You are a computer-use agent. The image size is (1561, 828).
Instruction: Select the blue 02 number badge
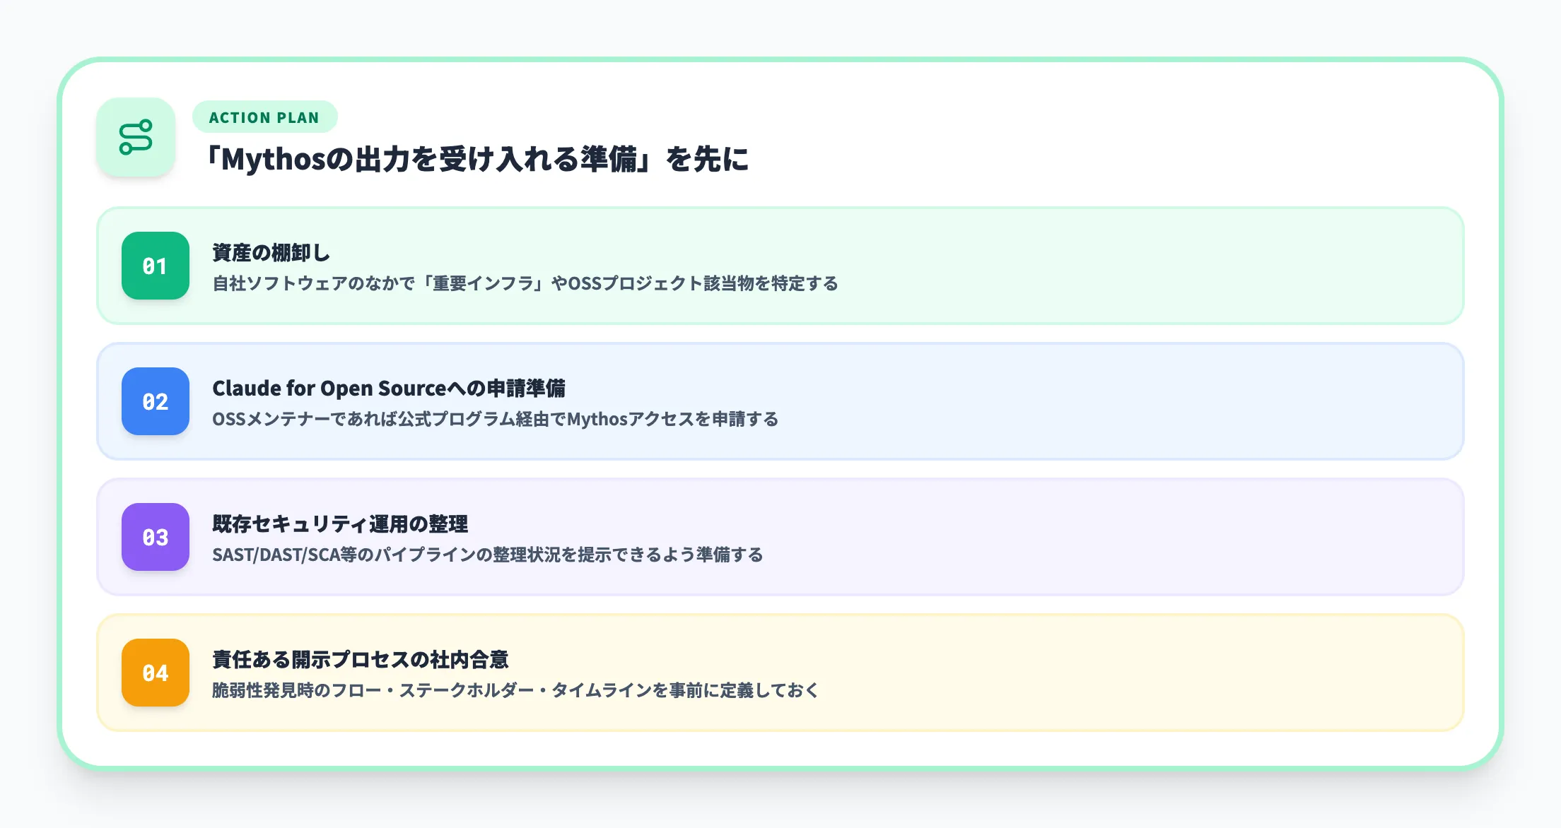point(155,401)
